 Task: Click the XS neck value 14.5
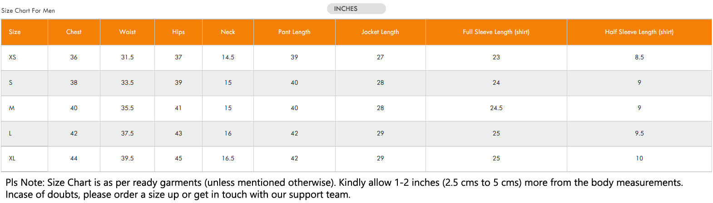228,57
